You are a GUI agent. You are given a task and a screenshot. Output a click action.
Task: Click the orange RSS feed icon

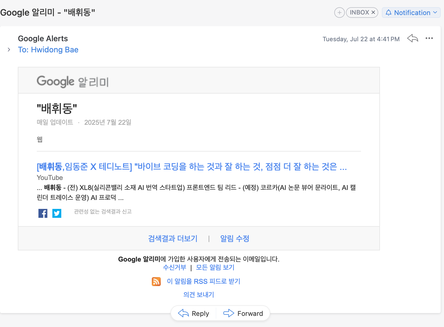(x=156, y=282)
